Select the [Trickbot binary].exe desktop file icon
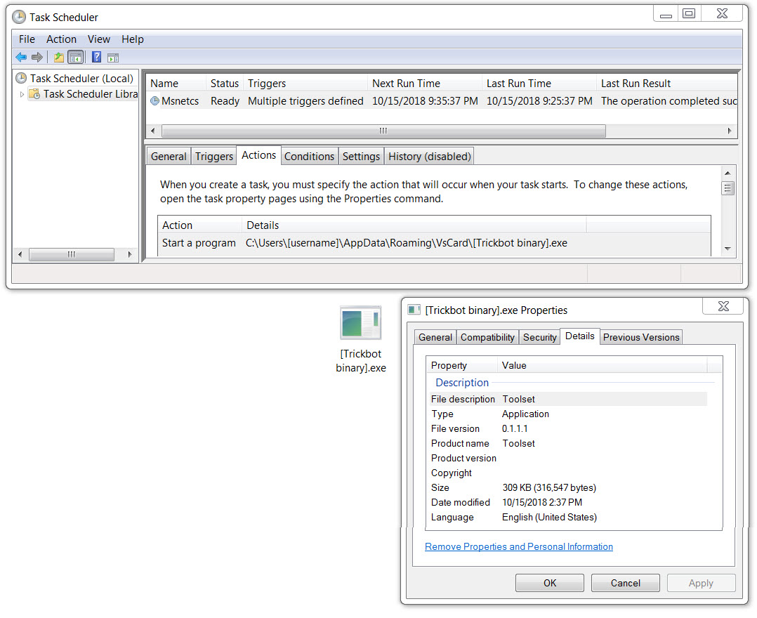 point(361,324)
